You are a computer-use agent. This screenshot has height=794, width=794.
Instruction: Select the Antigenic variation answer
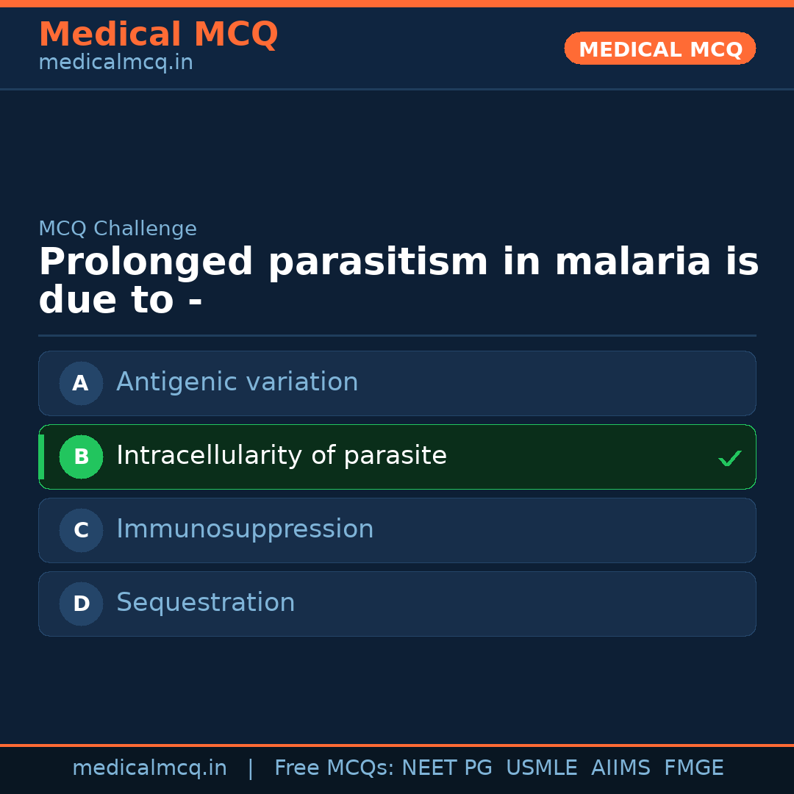coord(237,382)
